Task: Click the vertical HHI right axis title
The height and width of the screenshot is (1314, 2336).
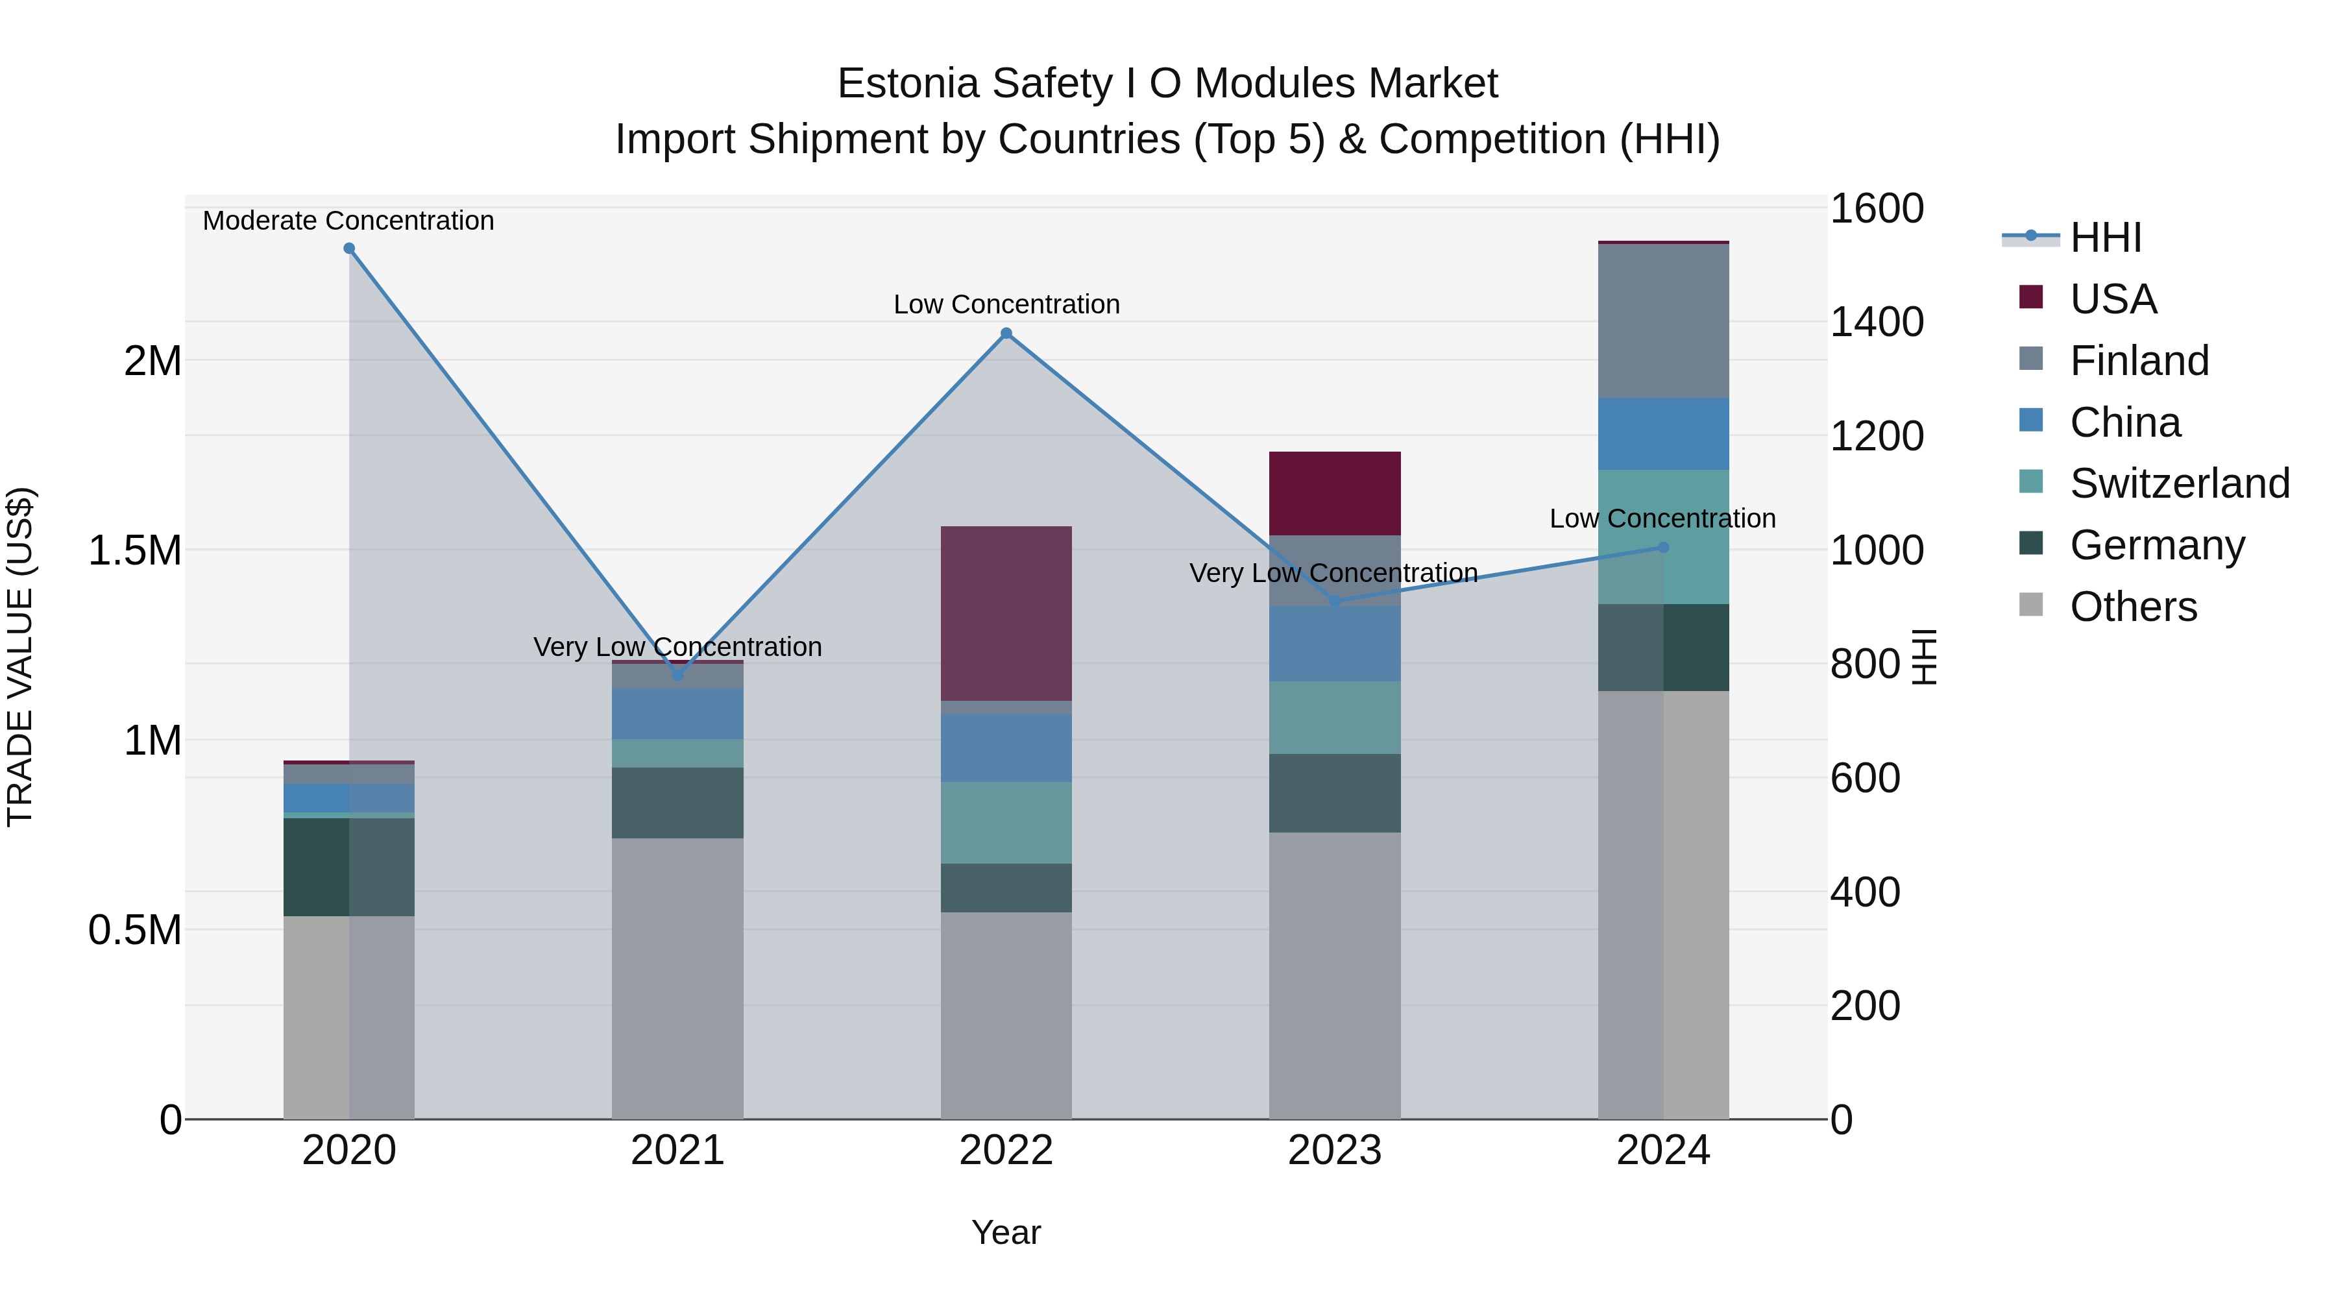Action: [x=1925, y=657]
